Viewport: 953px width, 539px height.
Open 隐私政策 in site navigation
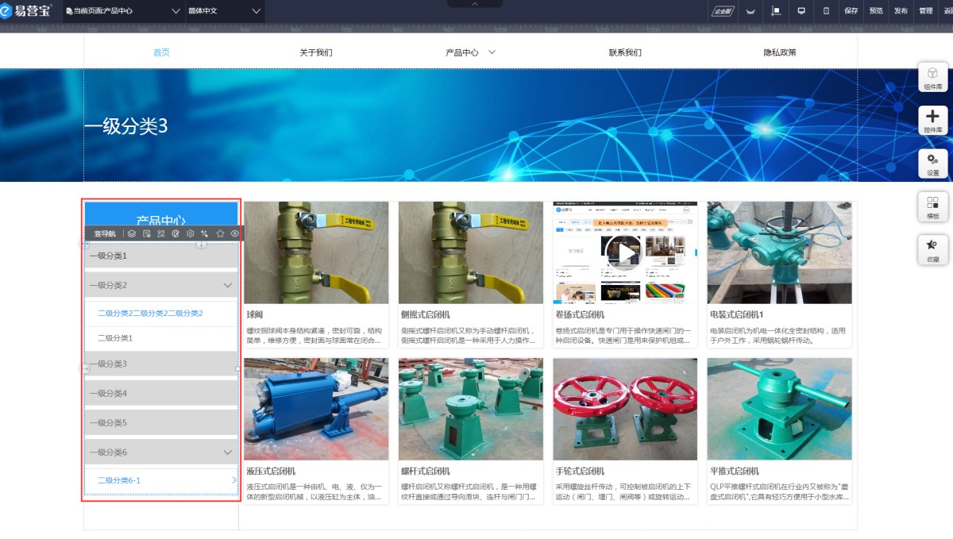[780, 52]
